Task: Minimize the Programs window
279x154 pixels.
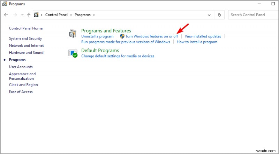Action: click(x=259, y=4)
